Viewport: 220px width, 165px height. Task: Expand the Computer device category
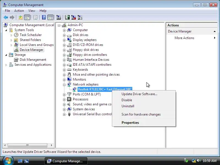(x=64, y=30)
